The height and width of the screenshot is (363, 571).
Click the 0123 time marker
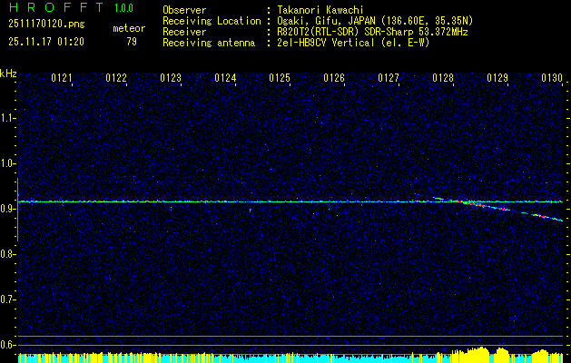pos(171,78)
